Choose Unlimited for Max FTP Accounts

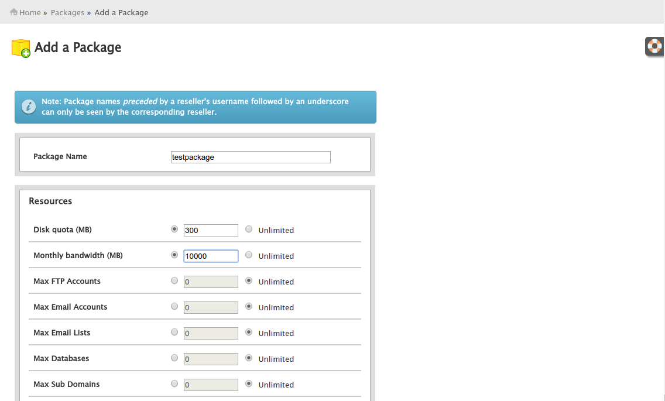tap(249, 281)
